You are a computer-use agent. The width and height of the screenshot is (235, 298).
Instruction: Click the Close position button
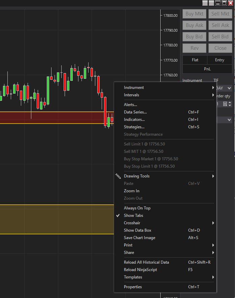tap(220, 48)
